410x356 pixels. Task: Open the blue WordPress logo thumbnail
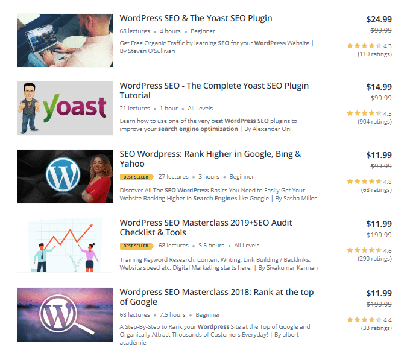[x=65, y=176]
